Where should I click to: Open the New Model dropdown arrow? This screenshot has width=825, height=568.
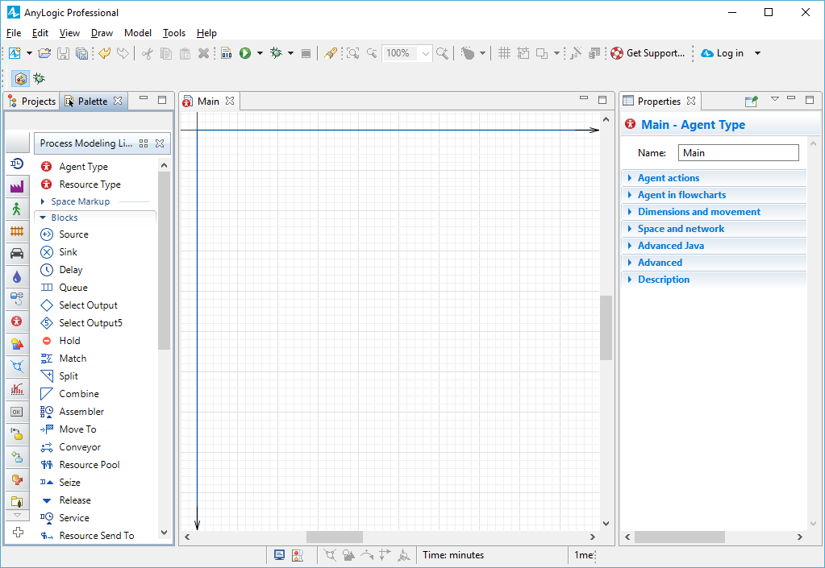30,53
